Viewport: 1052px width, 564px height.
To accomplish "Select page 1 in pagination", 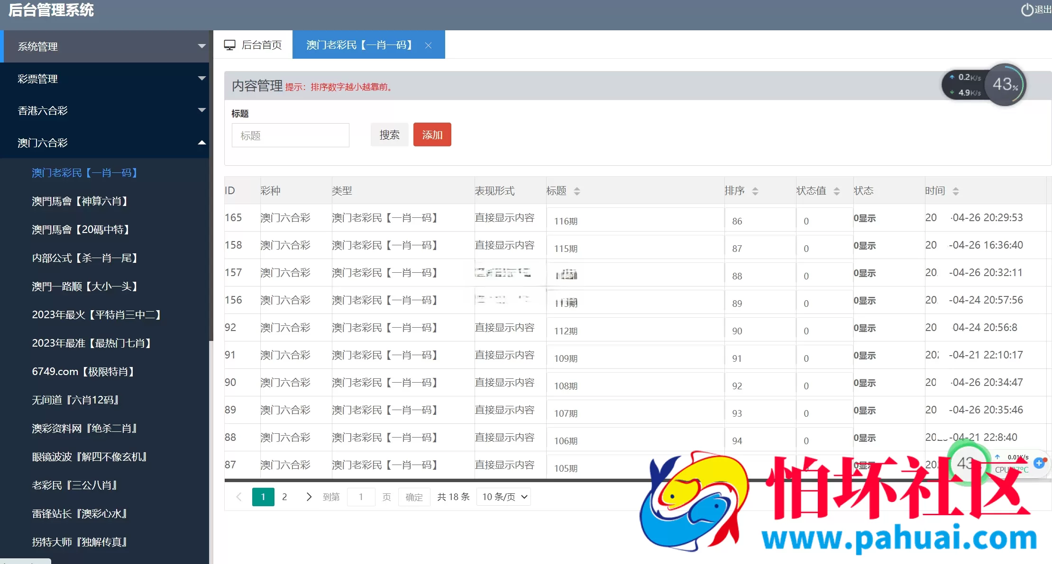I will (263, 497).
